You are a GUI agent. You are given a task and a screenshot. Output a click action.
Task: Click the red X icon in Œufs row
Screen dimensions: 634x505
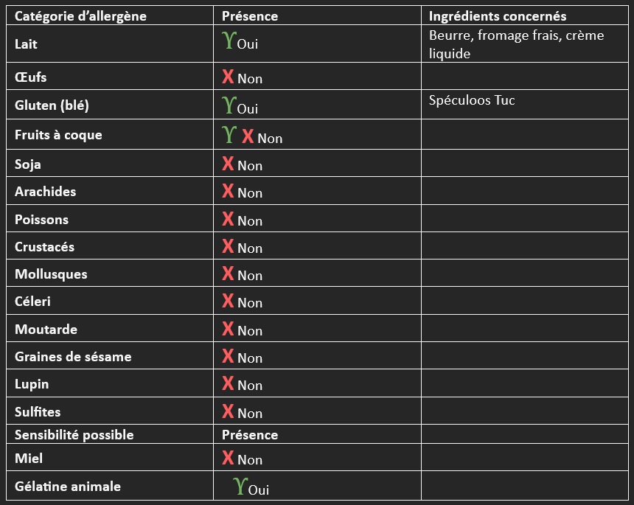click(228, 77)
